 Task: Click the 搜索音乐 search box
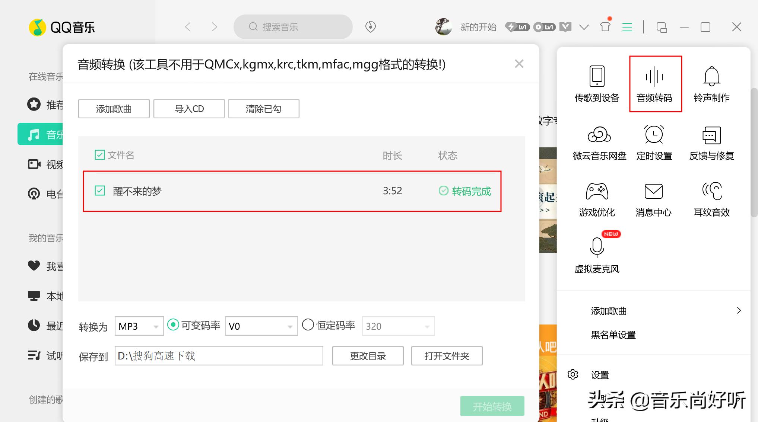pyautogui.click(x=293, y=26)
